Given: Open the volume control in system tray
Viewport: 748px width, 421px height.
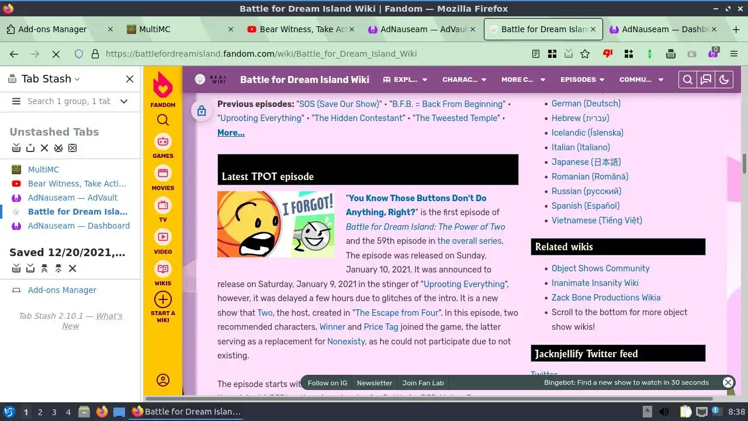Looking at the screenshot, I should click(664, 412).
